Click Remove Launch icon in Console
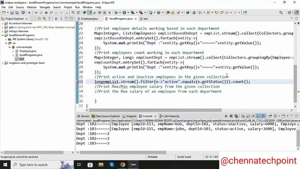This screenshot has height=169, width=300. [231, 116]
